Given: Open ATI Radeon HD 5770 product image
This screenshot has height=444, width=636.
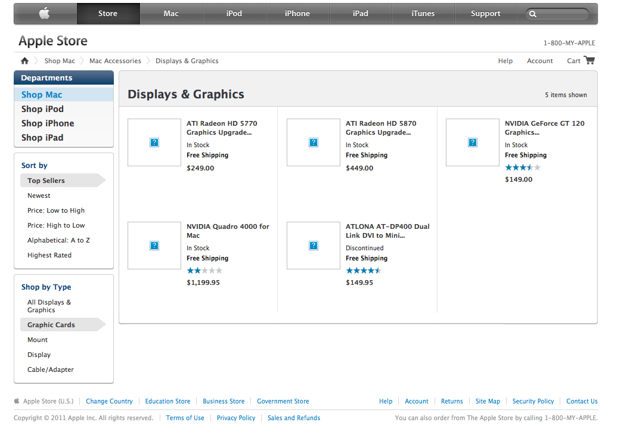Looking at the screenshot, I should click(154, 142).
